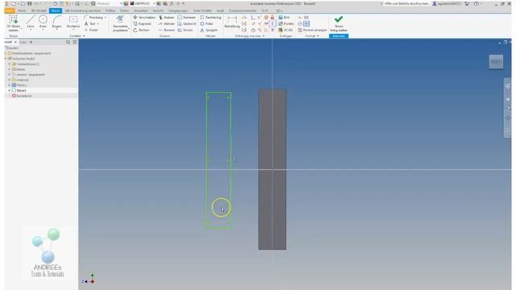The height and width of the screenshot is (290, 516).
Task: Click the help search field
Action: [406, 3]
